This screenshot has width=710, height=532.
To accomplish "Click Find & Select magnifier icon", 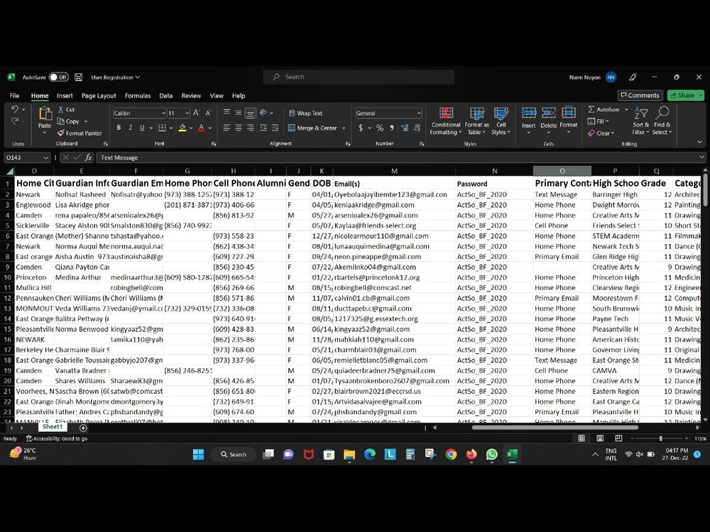I will pos(662,113).
